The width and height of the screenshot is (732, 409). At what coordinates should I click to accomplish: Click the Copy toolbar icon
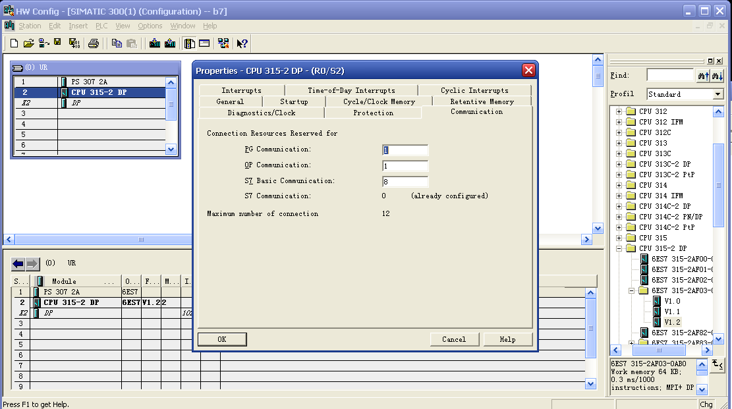117,43
